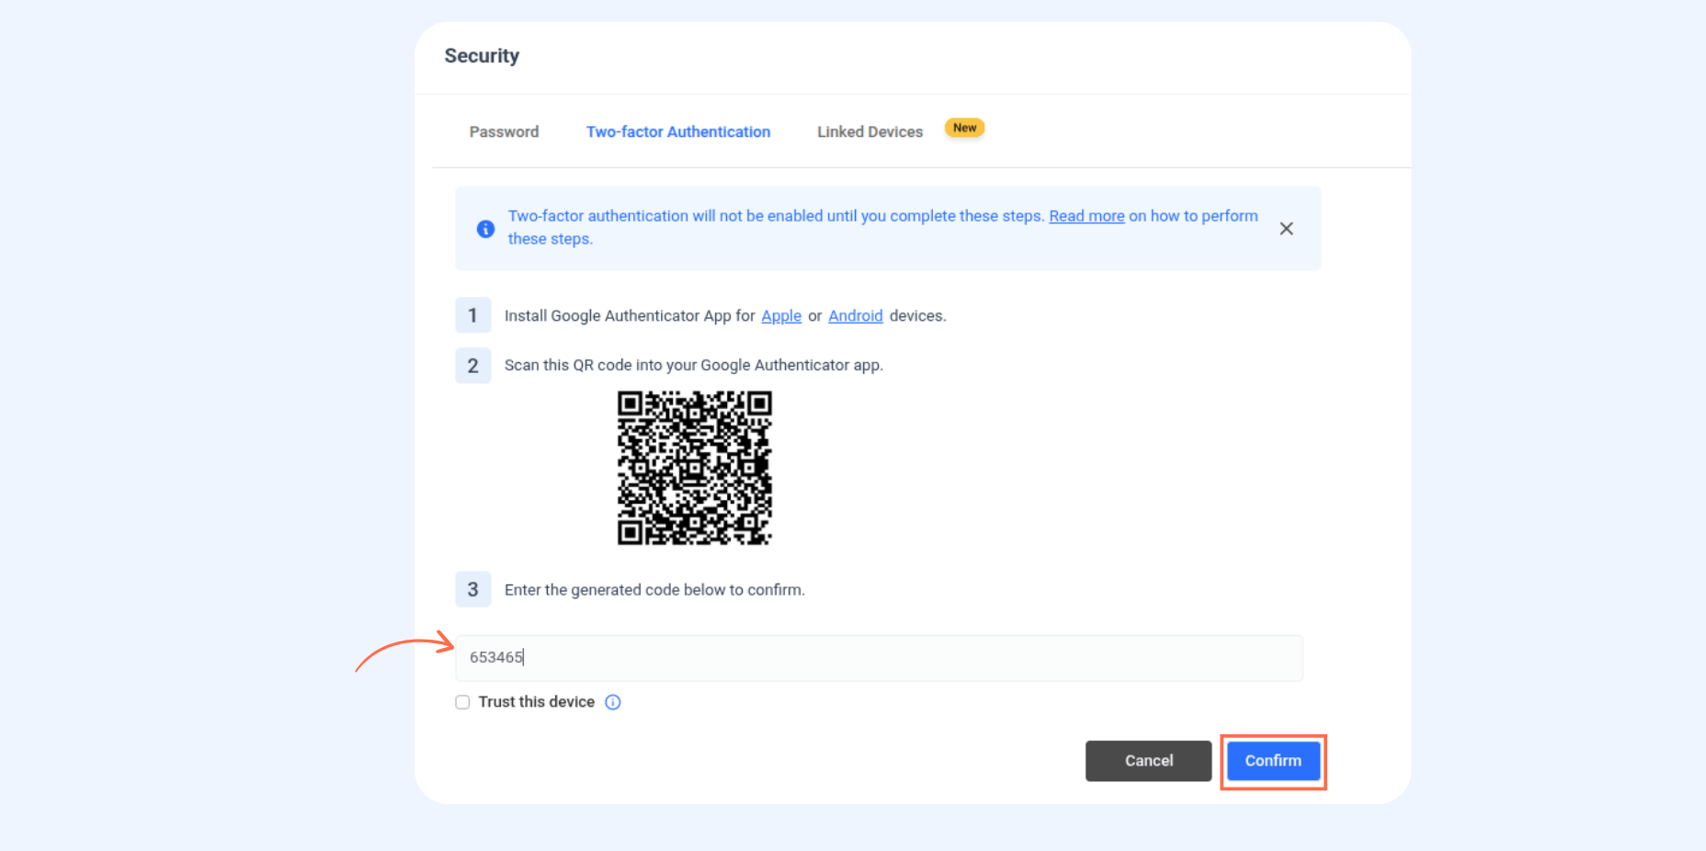
Task: Click the blue info icon in the banner
Action: pos(485,229)
